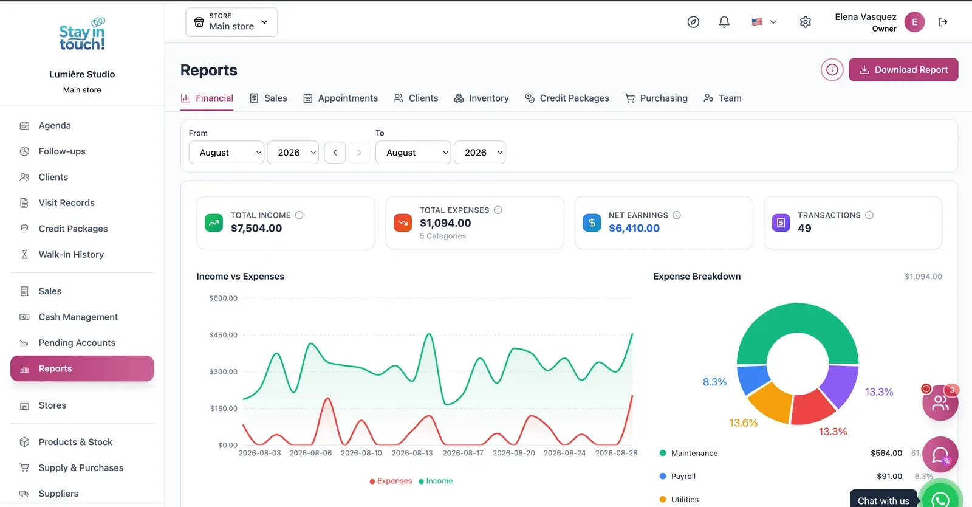The width and height of the screenshot is (972, 507).
Task: Click the Maintenance legend row
Action: [x=797, y=453]
